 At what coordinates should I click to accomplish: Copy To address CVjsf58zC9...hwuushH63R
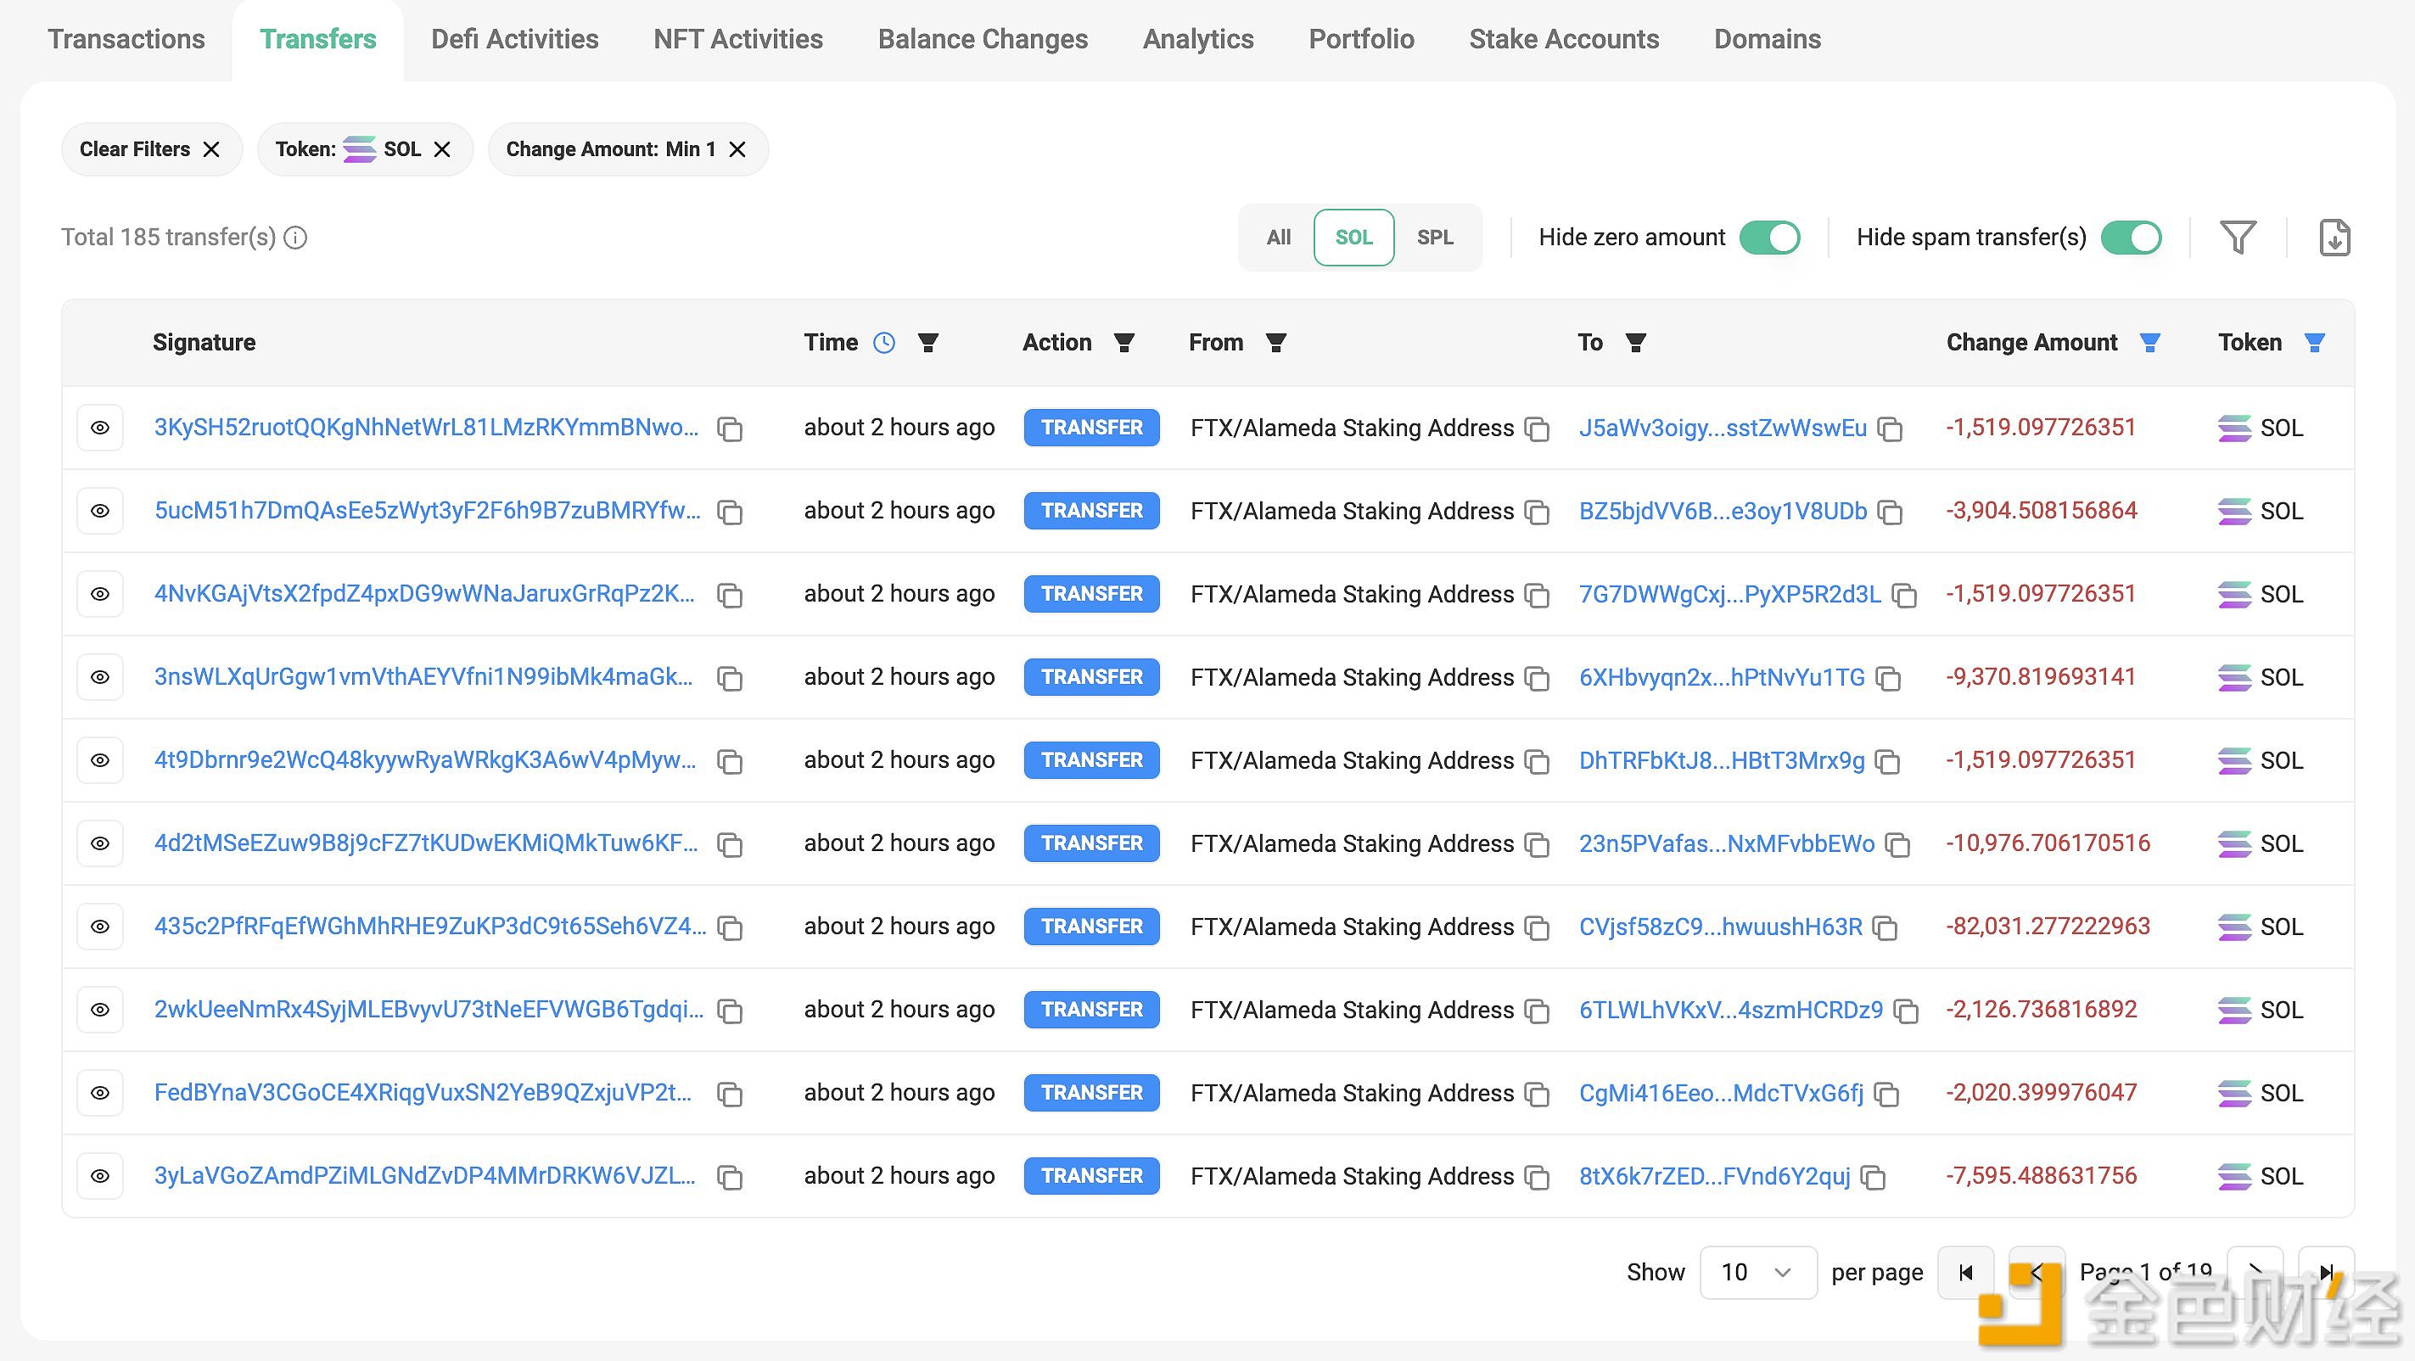1885,928
